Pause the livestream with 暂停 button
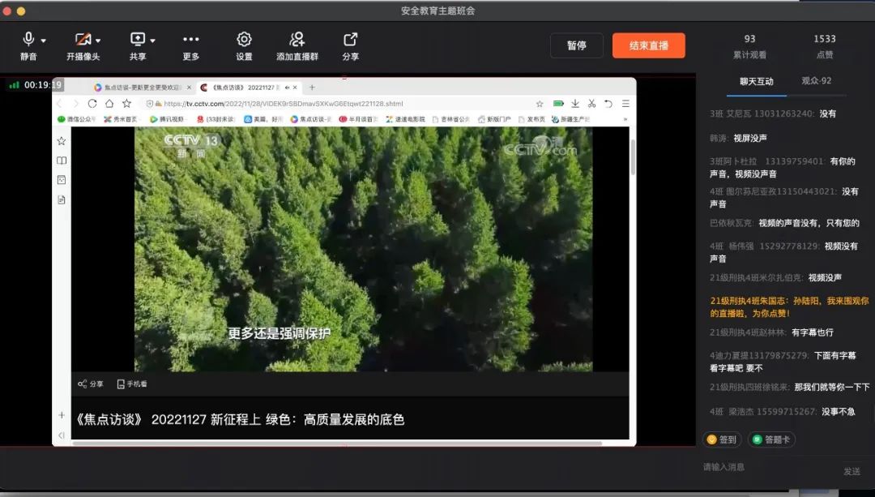Image resolution: width=875 pixels, height=497 pixels. pyautogui.click(x=577, y=45)
